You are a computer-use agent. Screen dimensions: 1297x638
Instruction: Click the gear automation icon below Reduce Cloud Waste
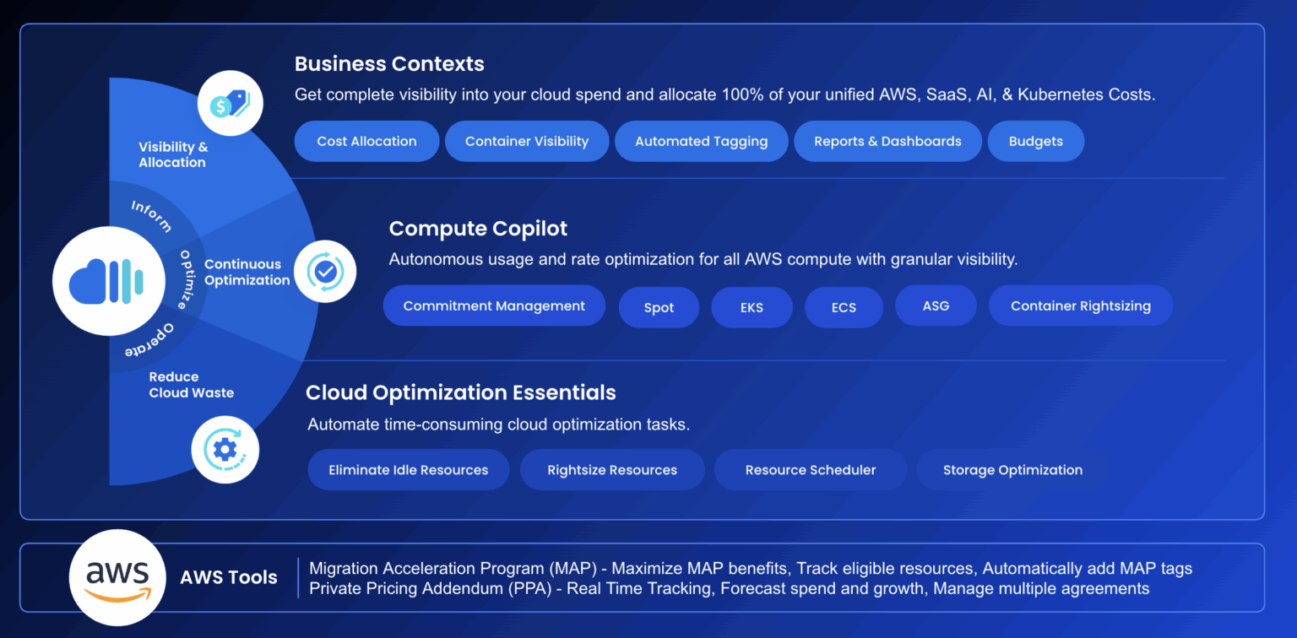225,450
